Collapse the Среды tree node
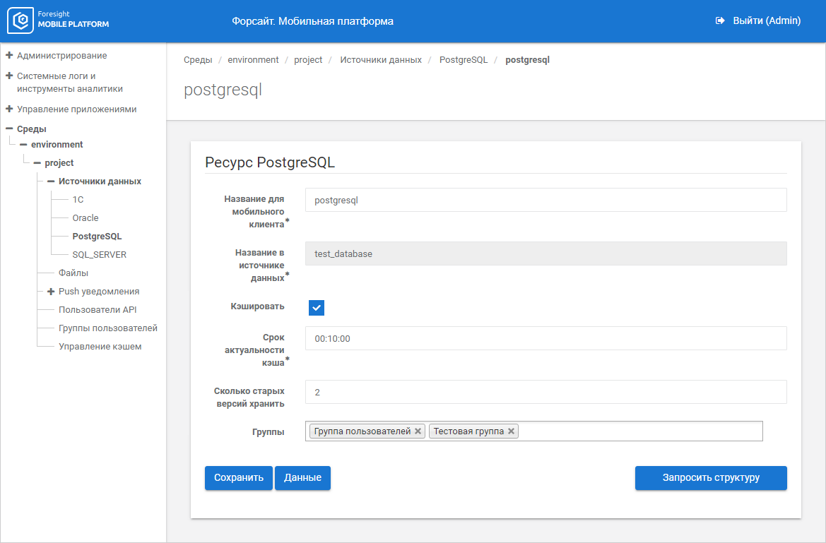826x543 pixels. coord(9,129)
